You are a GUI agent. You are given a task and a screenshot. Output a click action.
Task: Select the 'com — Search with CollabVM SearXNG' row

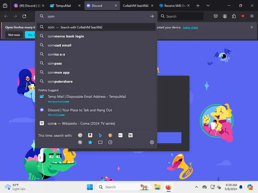coord(96,27)
